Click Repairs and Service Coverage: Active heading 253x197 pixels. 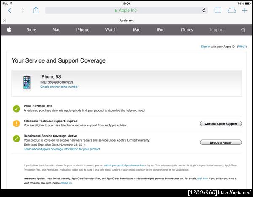point(50,136)
